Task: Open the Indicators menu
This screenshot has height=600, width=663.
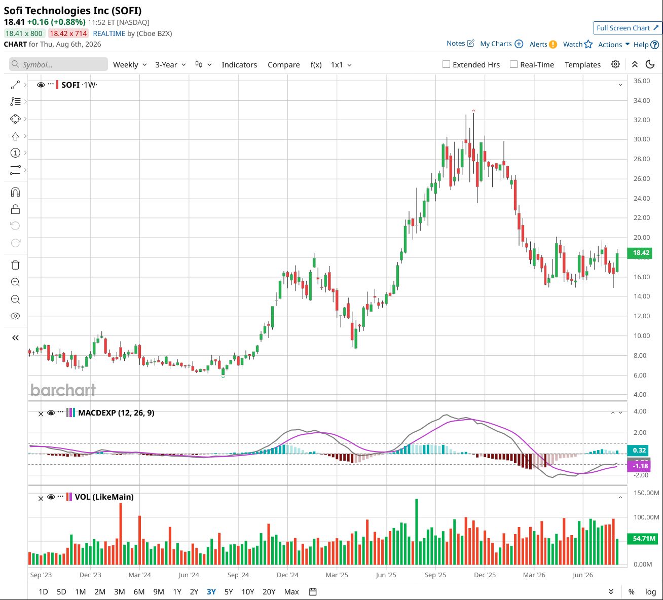Action: click(x=239, y=65)
